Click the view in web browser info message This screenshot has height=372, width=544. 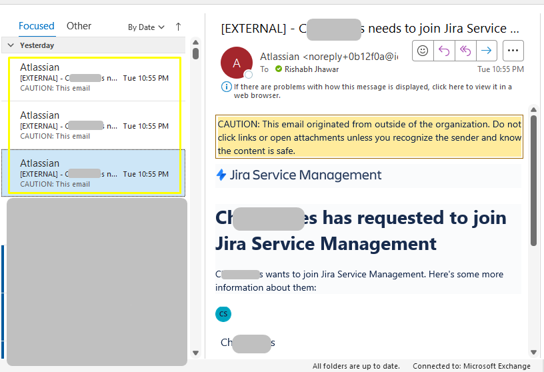[373, 91]
